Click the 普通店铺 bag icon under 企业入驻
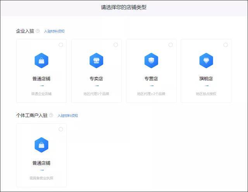The width and height of the screenshot is (248, 192). (41, 61)
